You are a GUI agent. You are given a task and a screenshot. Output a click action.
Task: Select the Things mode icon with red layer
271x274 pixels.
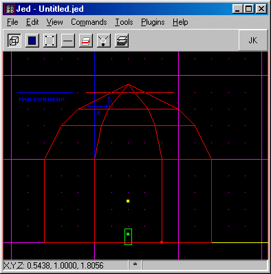(x=86, y=41)
